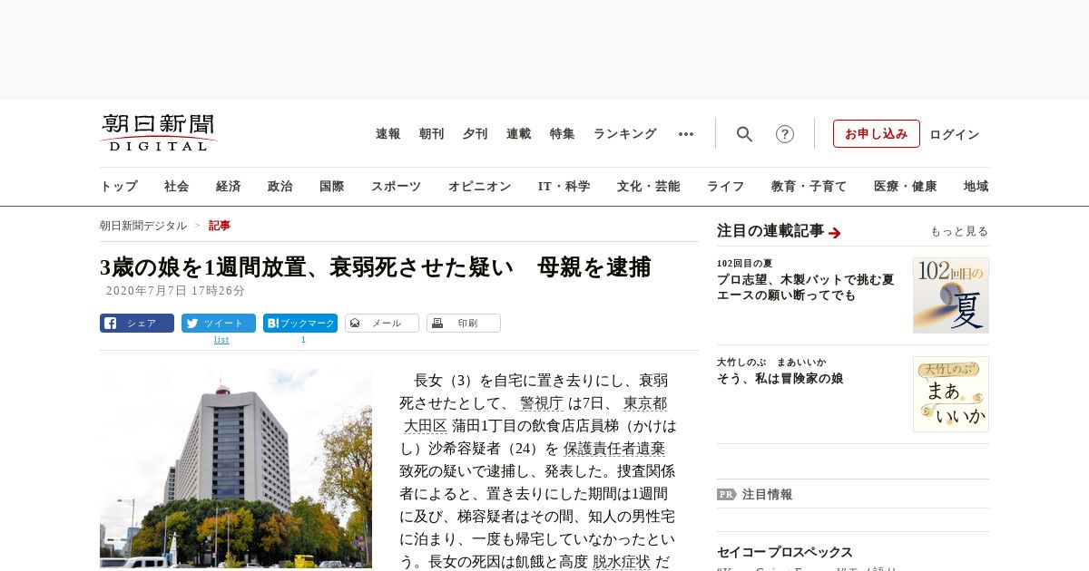Go to the 社会 category tab
The width and height of the screenshot is (1089, 571).
click(x=177, y=187)
